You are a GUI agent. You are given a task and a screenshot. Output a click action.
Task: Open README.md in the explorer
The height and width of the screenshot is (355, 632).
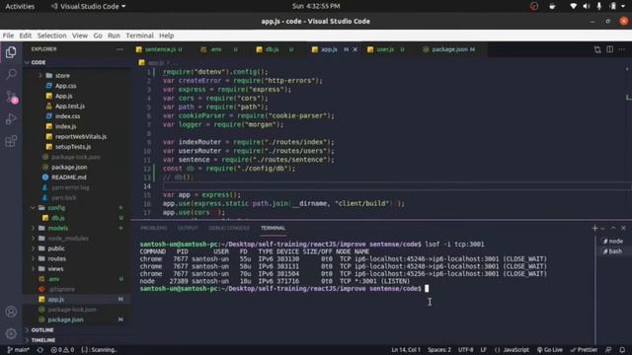pyautogui.click(x=68, y=177)
